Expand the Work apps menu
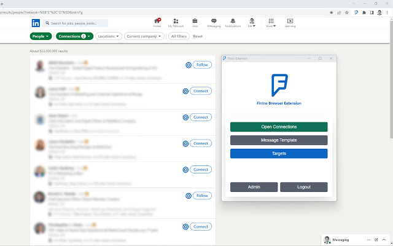393x246 pixels. [x=271, y=23]
